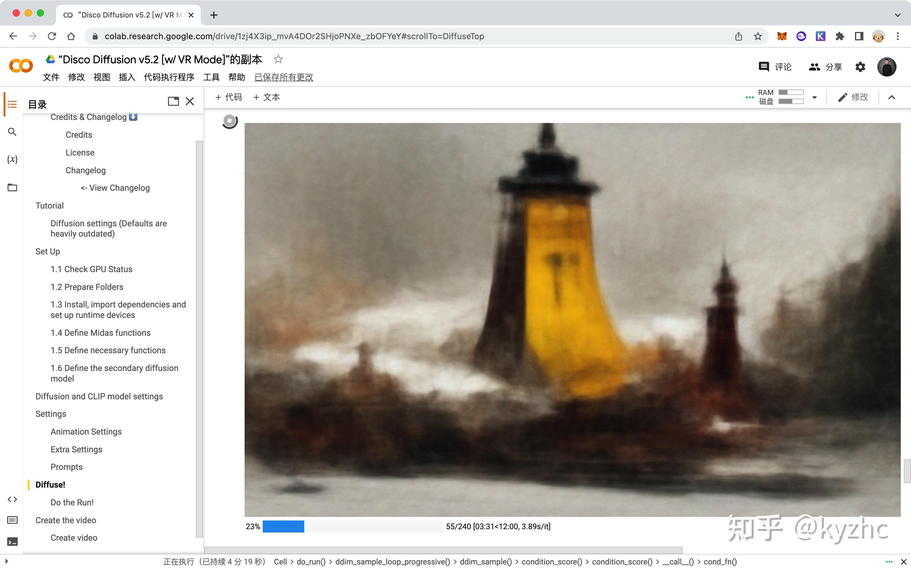This screenshot has height=569, width=911.
Task: Click the 分享 share button
Action: 826,67
